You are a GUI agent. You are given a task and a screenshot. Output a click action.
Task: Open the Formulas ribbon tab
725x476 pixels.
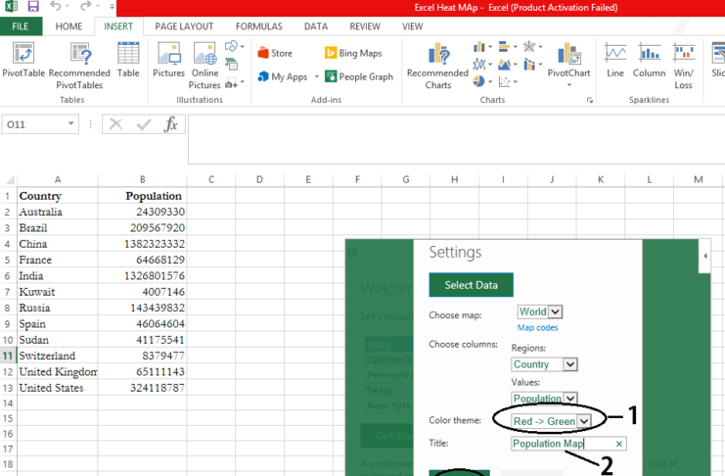(259, 26)
